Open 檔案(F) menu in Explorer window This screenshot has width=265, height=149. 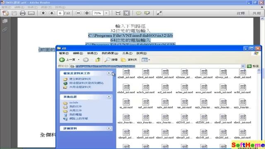pos(64,53)
